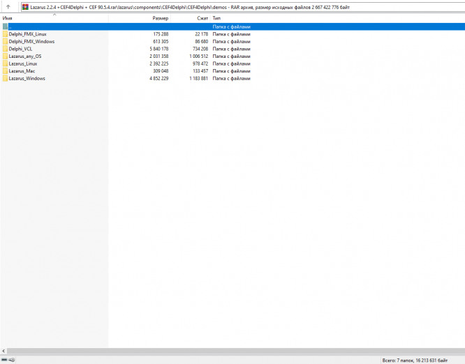Select the Delphi_FMX_Windows folder name
The image size is (465, 364).
click(x=31, y=41)
